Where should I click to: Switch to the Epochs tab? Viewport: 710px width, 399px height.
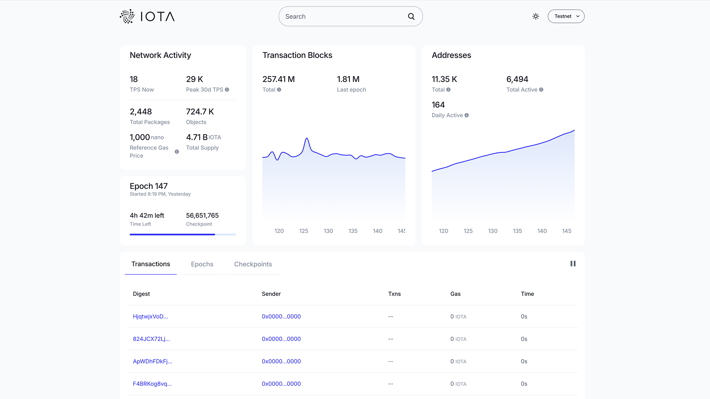pyautogui.click(x=202, y=264)
